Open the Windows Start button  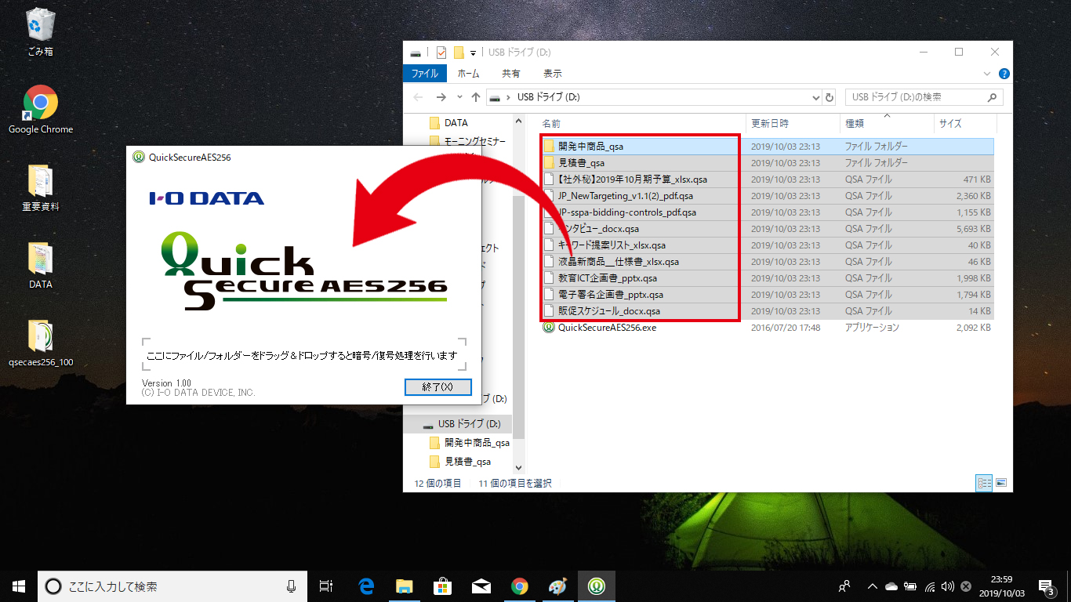[19, 586]
